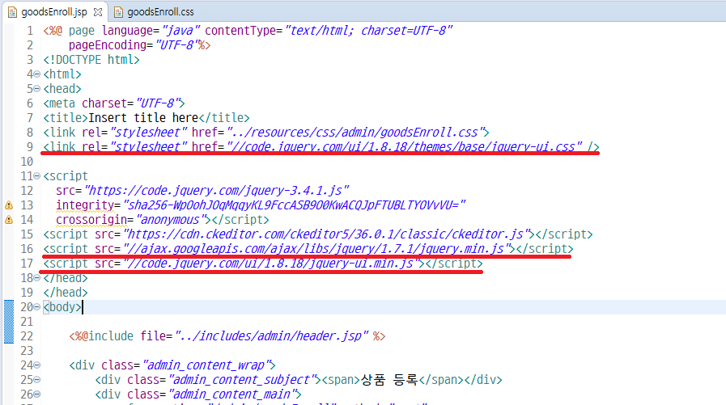The width and height of the screenshot is (726, 405).
Task: Click the </head> tag on line 19
Action: click(66, 293)
